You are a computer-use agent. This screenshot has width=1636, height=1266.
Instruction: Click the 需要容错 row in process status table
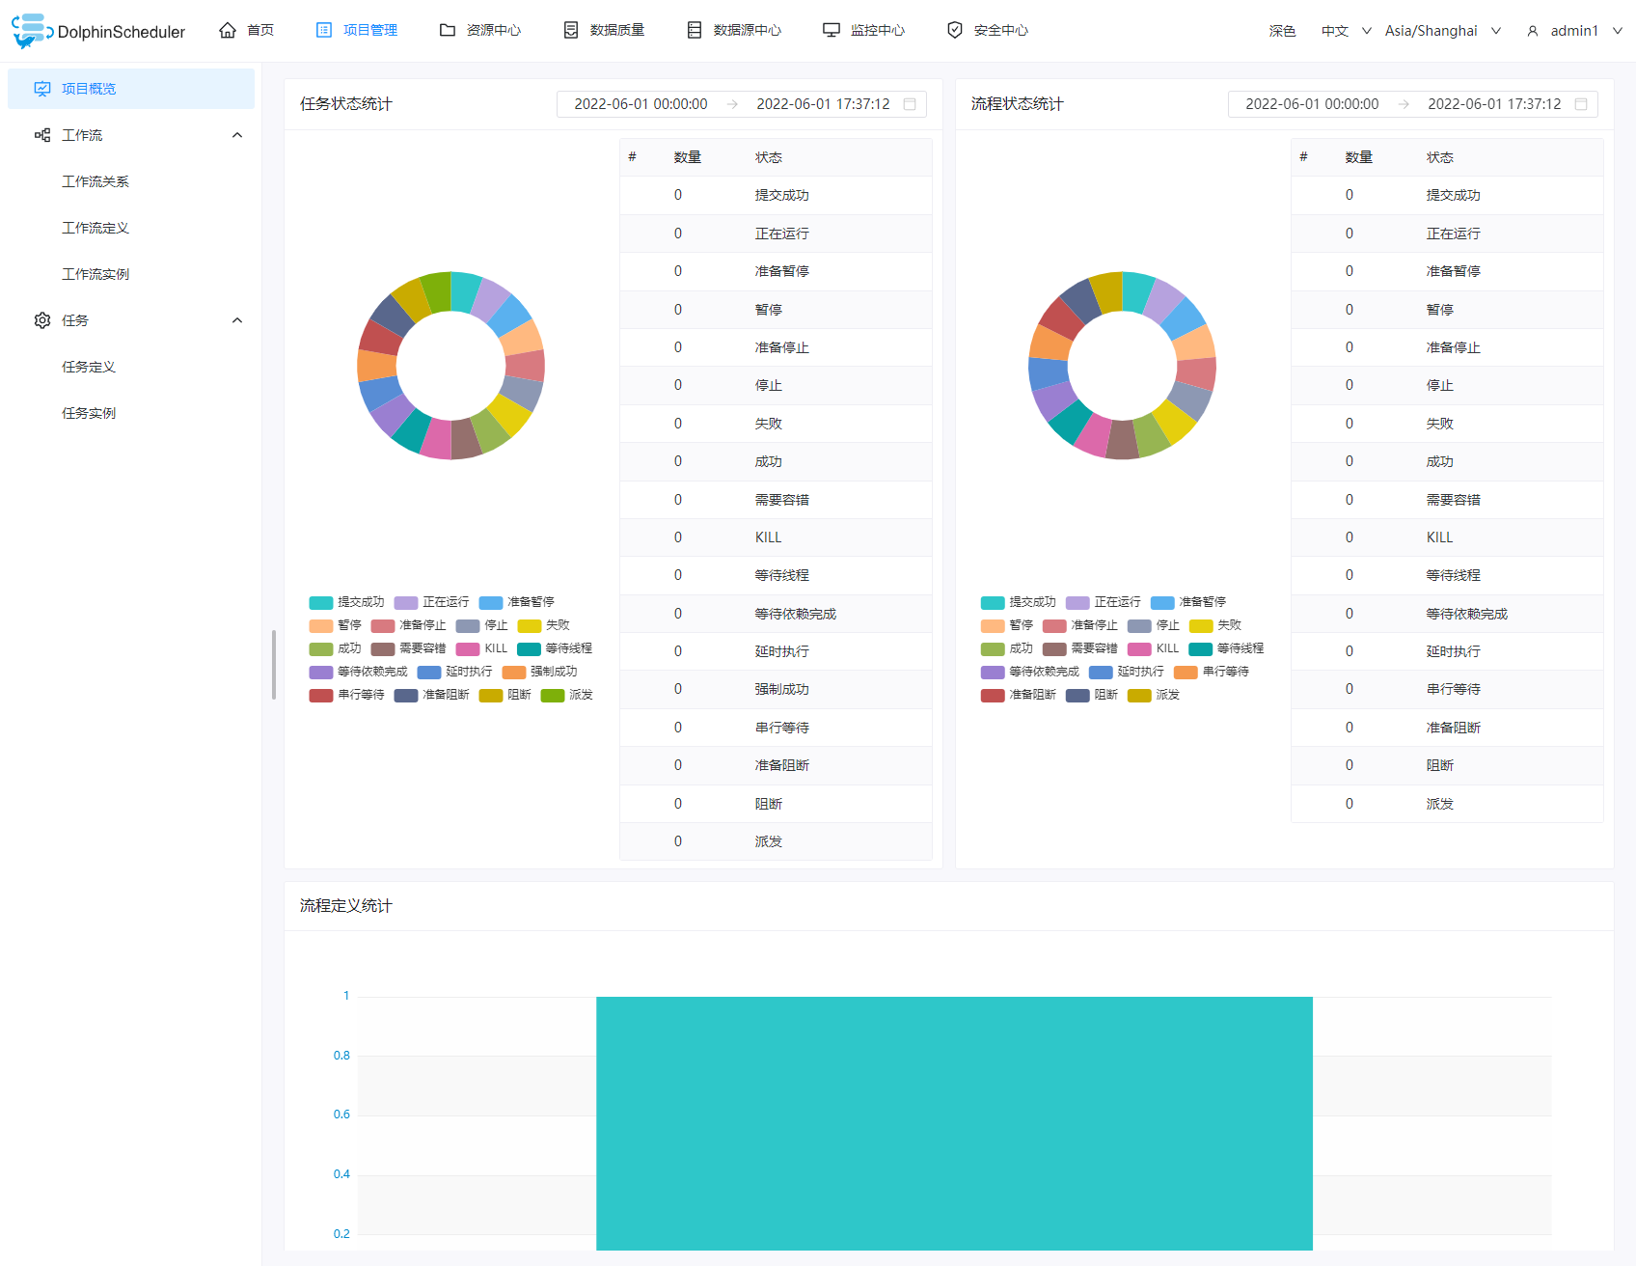click(1447, 500)
